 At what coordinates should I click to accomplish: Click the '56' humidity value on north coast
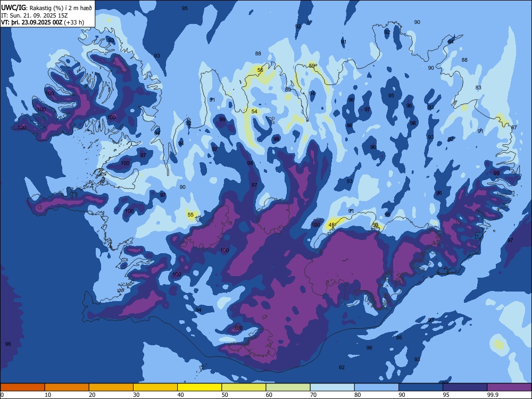coord(260,70)
